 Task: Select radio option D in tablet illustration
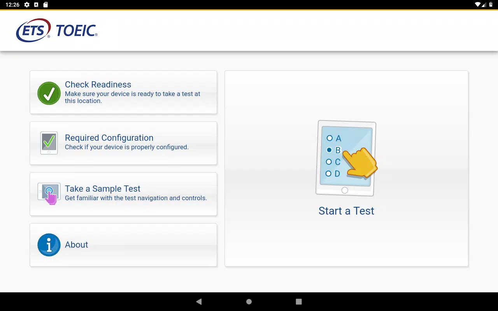328,173
